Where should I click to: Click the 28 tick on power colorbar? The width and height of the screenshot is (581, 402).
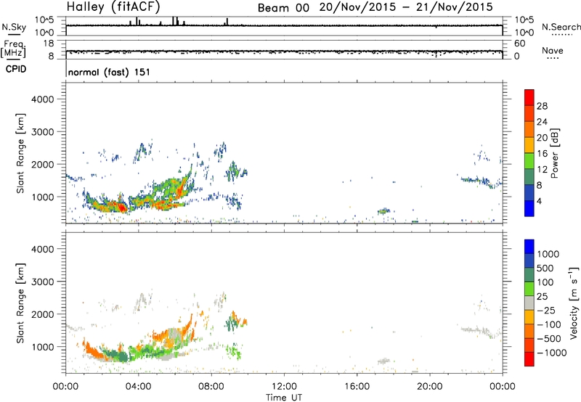coord(542,106)
